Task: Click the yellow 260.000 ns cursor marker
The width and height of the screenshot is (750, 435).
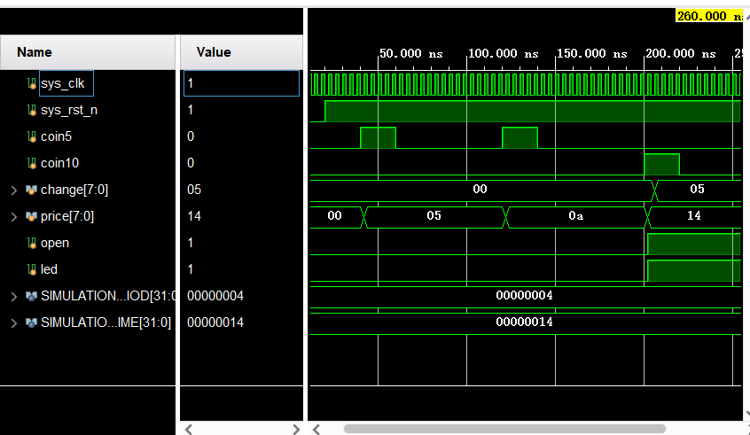Action: (708, 16)
